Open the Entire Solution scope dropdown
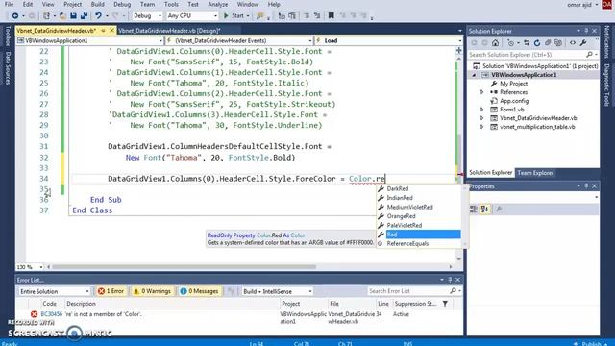Image resolution: width=615 pixels, height=346 pixels. coord(54,291)
